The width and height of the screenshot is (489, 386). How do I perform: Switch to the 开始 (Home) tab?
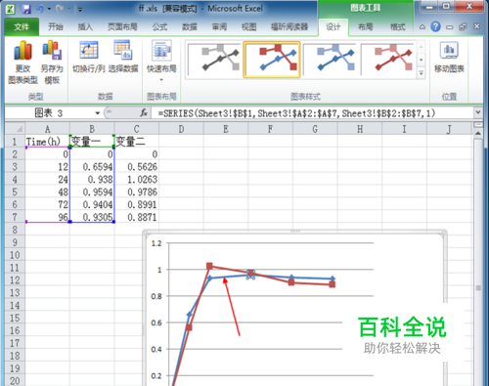click(56, 27)
